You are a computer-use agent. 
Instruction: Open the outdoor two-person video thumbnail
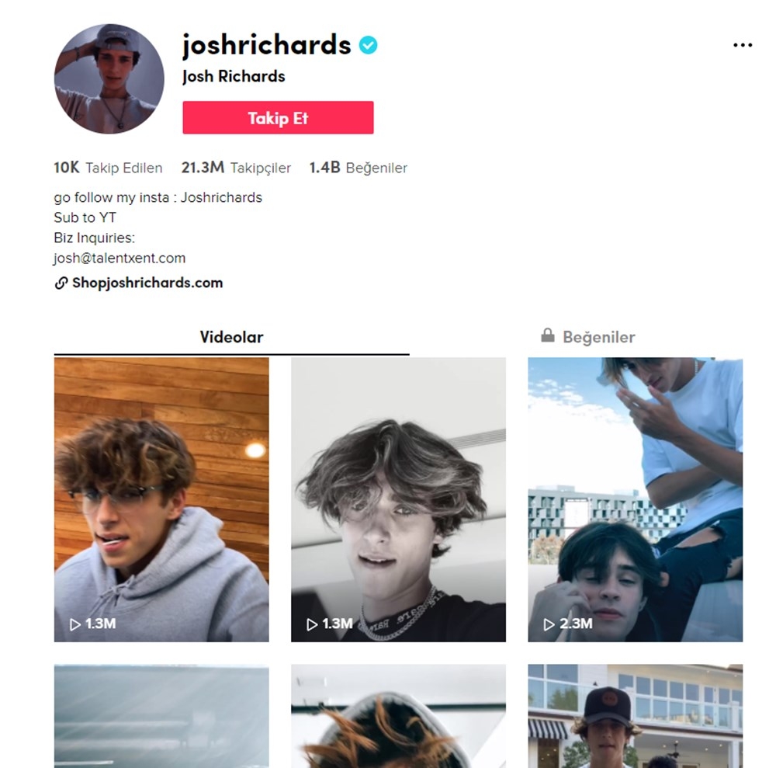(x=636, y=499)
